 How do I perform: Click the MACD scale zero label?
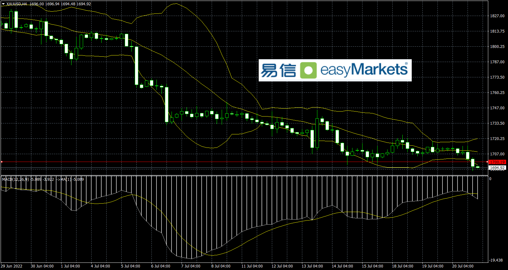(x=490, y=179)
